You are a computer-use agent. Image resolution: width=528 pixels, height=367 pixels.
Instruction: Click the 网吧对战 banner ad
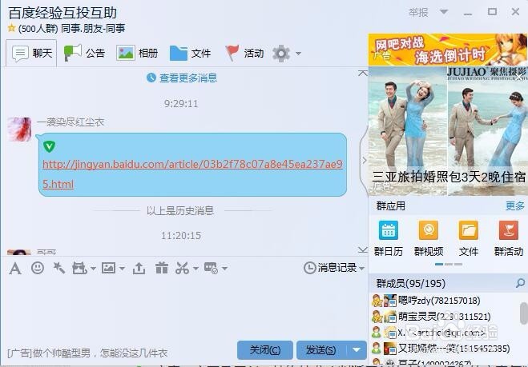[x=448, y=50]
